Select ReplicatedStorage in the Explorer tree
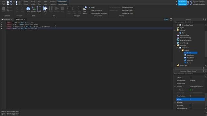 185,38
